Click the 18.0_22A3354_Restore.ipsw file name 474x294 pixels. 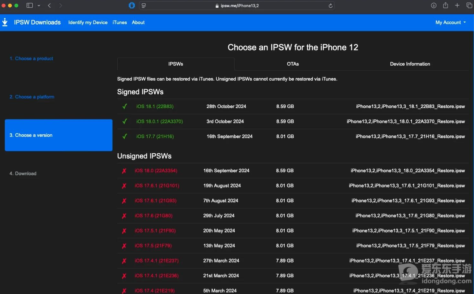pos(408,171)
